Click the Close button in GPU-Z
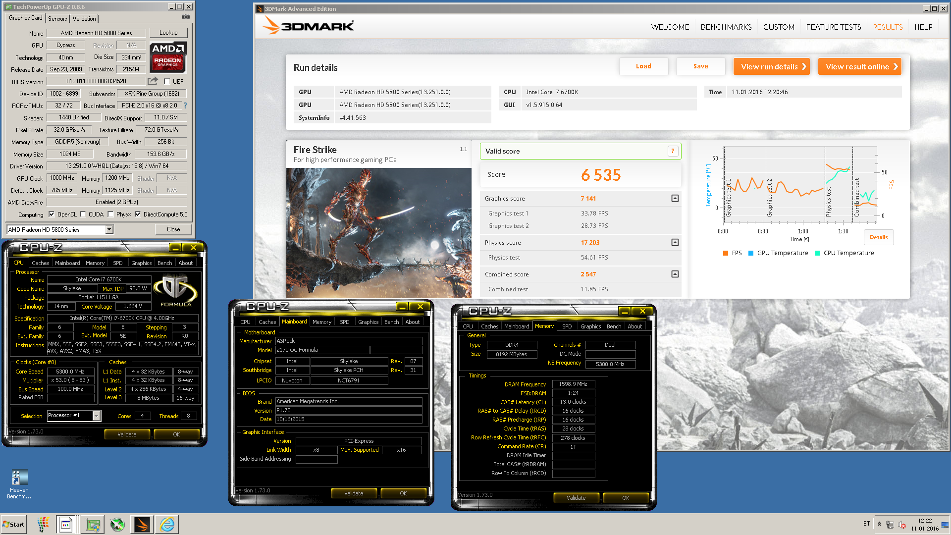The image size is (951, 535). click(x=173, y=229)
